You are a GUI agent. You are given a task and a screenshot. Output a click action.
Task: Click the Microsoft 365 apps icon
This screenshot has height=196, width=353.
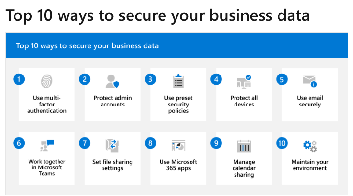(178, 146)
